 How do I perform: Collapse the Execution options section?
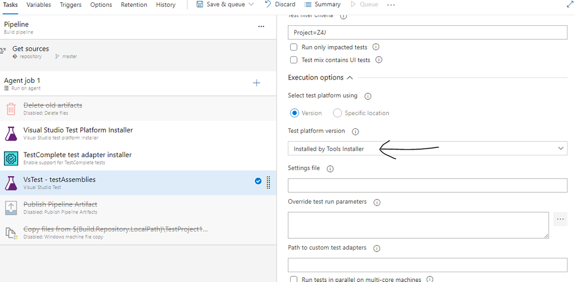click(349, 78)
